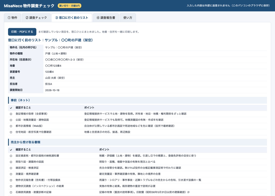Open the 使い方 tab
275x196 pixels.
click(128, 18)
